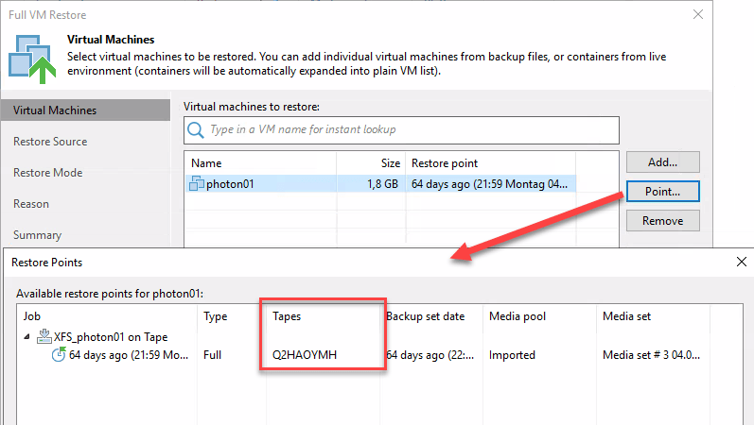This screenshot has width=754, height=425.
Task: Click the search magnifier icon
Action: (x=196, y=129)
